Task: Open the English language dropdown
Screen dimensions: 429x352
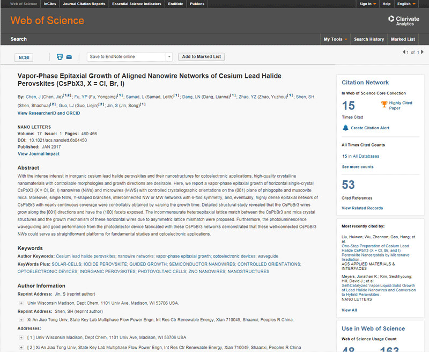Action: pyautogui.click(x=406, y=4)
